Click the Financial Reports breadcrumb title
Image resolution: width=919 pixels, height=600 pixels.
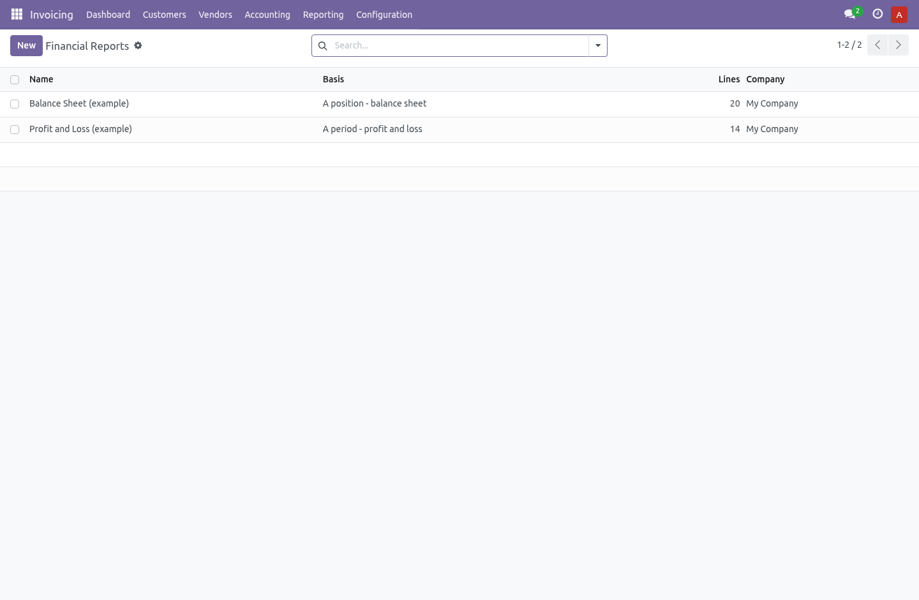coord(87,46)
